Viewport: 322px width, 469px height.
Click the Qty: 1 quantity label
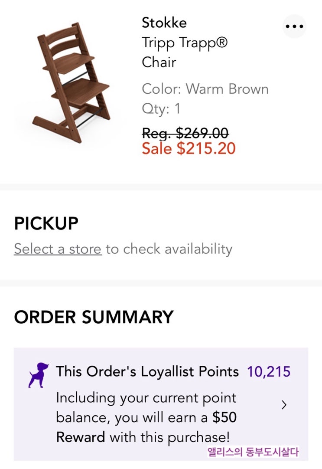(161, 108)
